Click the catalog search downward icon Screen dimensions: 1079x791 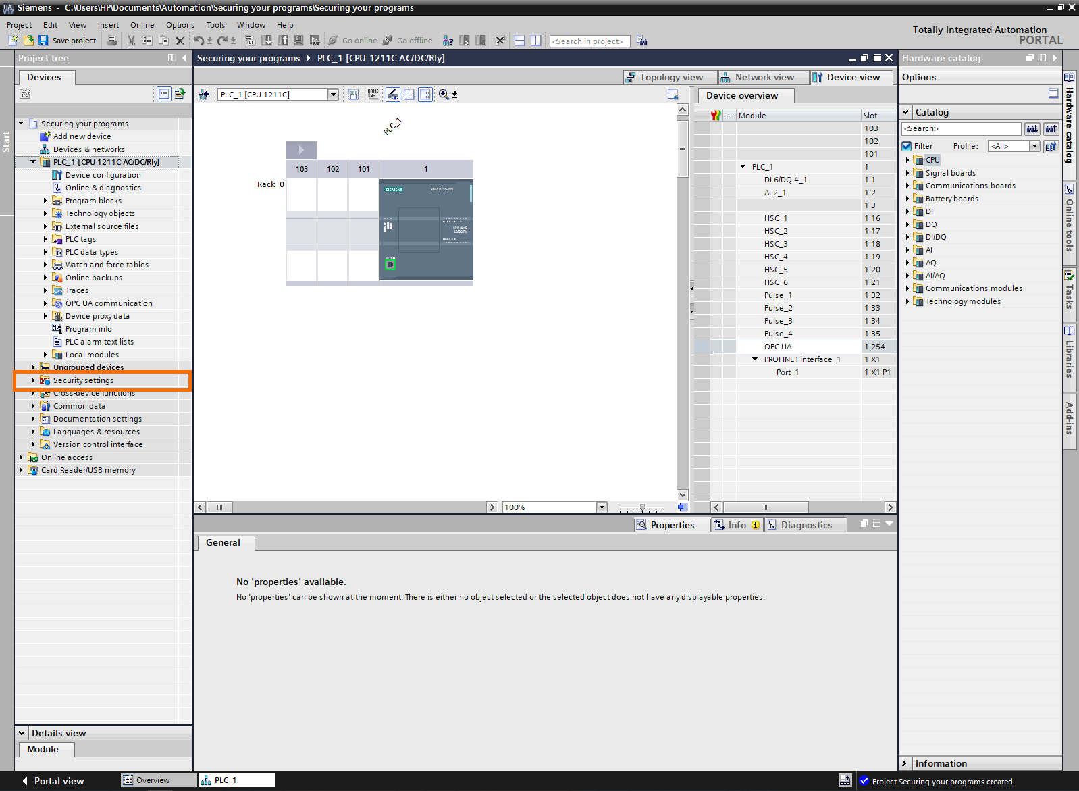coord(1032,128)
